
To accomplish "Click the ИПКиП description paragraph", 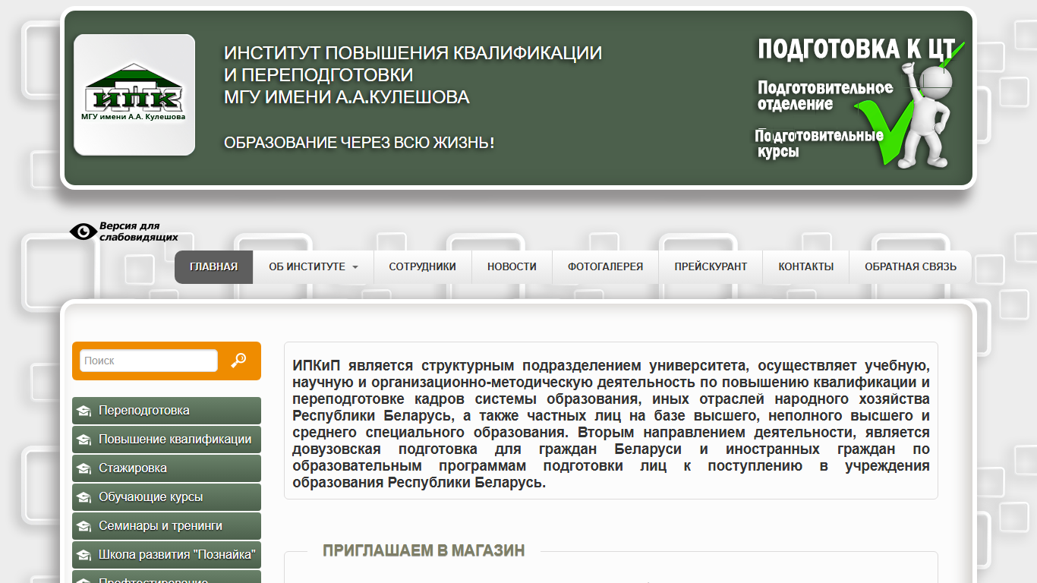I will point(611,424).
